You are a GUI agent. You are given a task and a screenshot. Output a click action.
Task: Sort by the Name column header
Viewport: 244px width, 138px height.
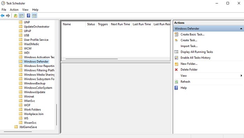pos(74,24)
